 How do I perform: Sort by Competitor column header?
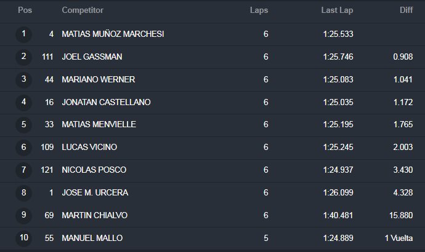(83, 10)
